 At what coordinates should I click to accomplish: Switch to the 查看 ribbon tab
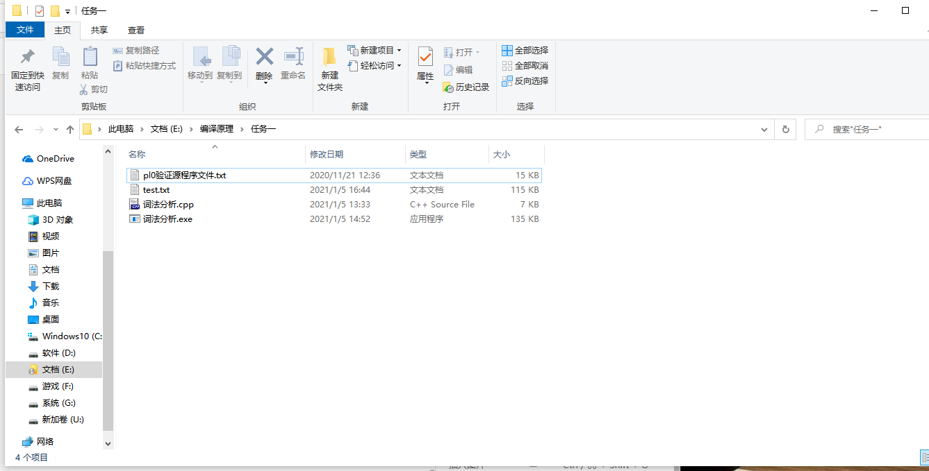click(135, 30)
